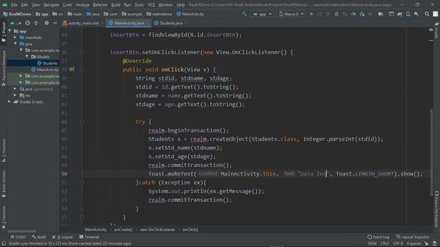Collapse the app module tree node
Viewport: 440px width, 247px height.
pyautogui.click(x=10, y=31)
